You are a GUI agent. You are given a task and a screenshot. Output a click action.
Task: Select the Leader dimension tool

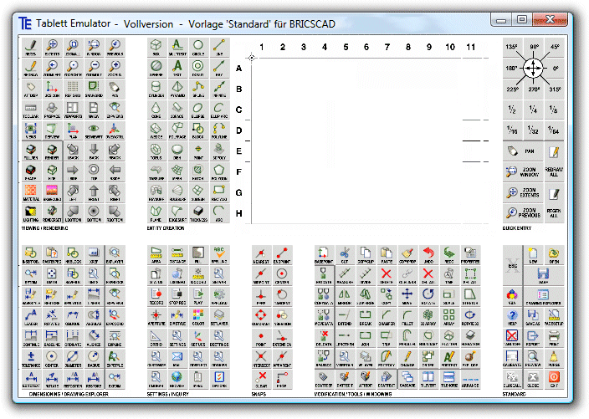tap(31, 317)
